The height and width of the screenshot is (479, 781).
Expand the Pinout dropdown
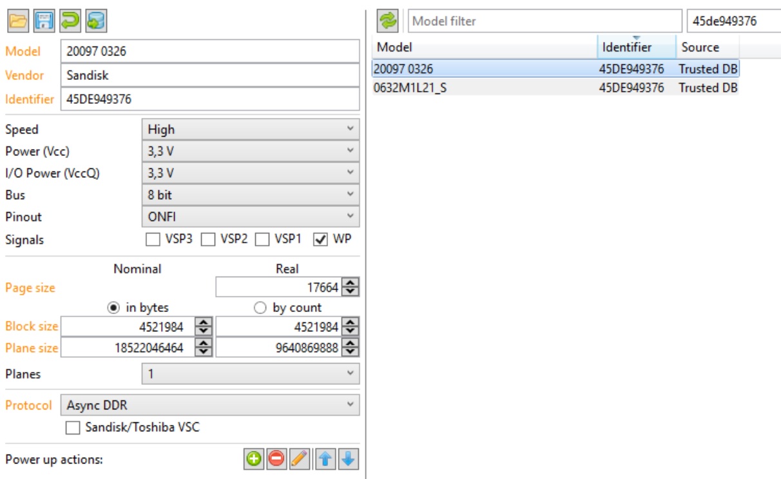250,217
